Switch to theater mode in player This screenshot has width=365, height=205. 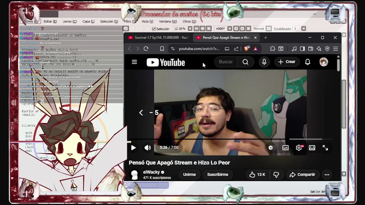312,147
